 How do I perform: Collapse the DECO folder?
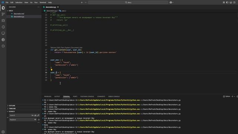point(11,11)
